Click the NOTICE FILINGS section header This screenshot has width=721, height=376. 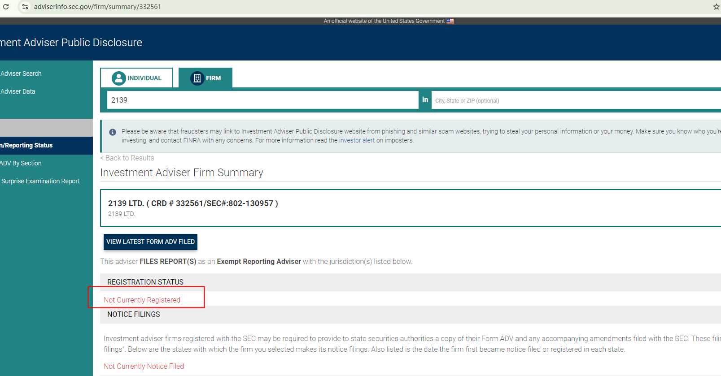[x=134, y=314]
